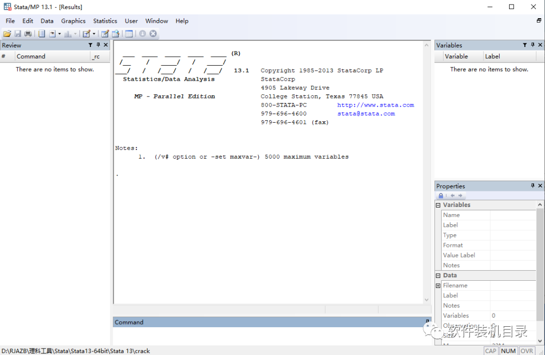Image resolution: width=545 pixels, height=355 pixels.
Task: Open the Help menu
Action: (x=182, y=21)
